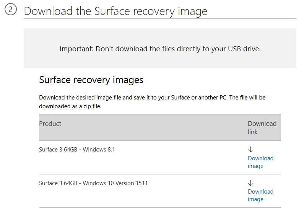This screenshot has height=215, width=304.
Task: Click the 'Surface recovery images' subheading
Action: pos(91,80)
